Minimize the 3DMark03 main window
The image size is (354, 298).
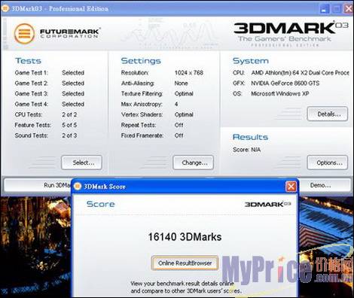click(x=324, y=9)
